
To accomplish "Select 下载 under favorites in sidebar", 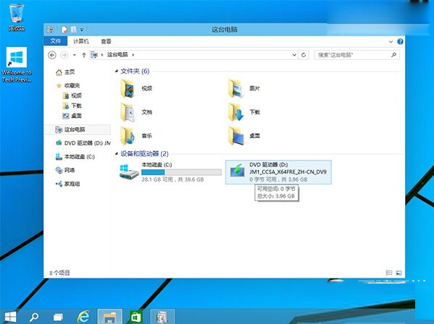I will (x=72, y=106).
